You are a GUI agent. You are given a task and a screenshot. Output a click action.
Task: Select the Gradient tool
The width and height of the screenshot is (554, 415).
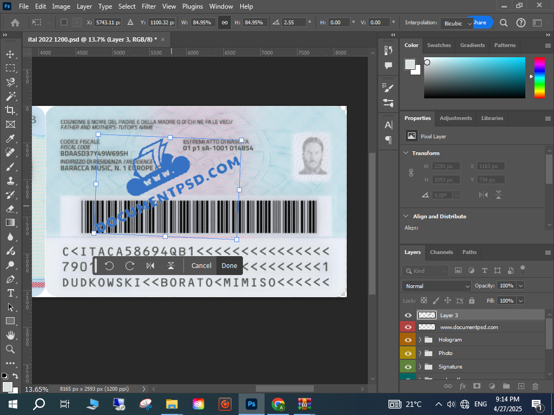point(10,223)
